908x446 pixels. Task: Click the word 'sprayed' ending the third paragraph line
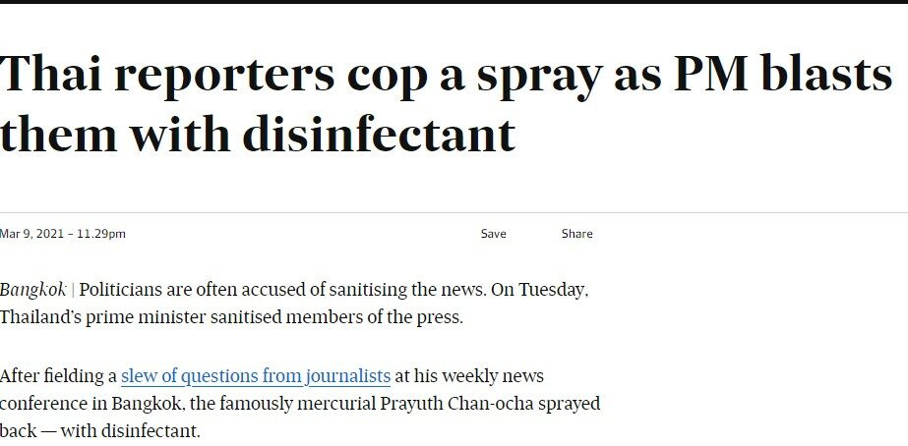[570, 403]
